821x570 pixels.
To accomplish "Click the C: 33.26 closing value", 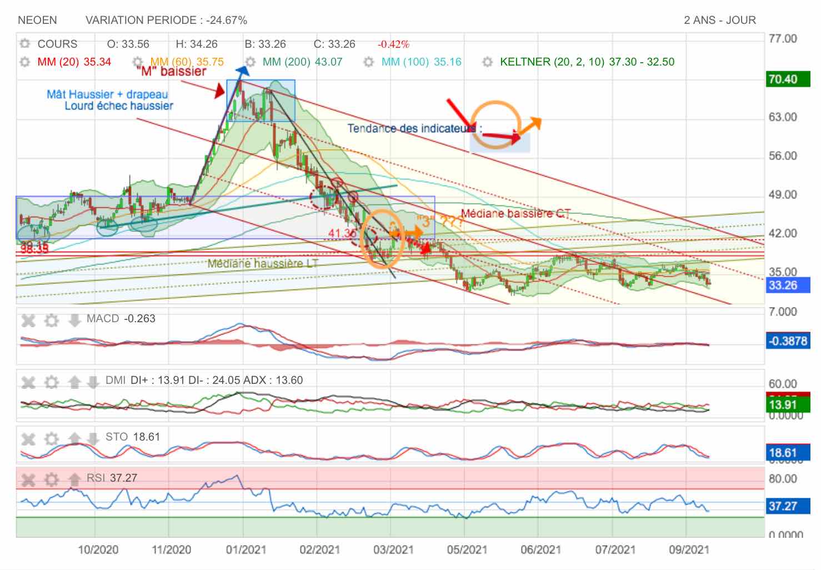I will [x=334, y=44].
